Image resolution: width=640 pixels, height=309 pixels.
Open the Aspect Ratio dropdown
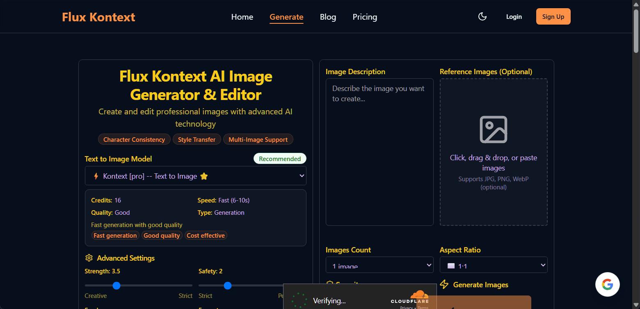point(494,265)
